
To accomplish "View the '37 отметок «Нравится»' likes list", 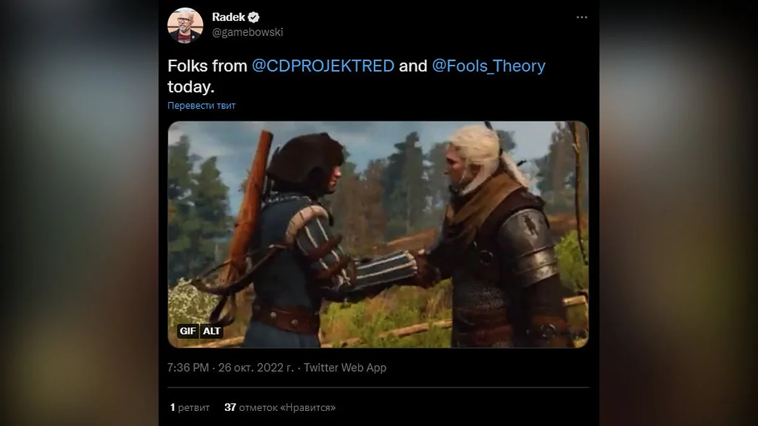I will [x=280, y=408].
